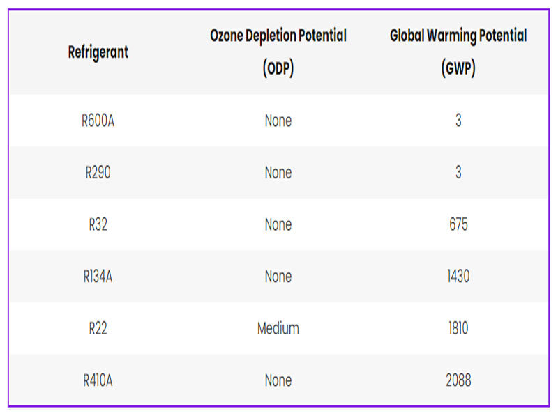Click GWP value 3 in R600A row
Screen dimensions: 558x418
click(x=458, y=121)
